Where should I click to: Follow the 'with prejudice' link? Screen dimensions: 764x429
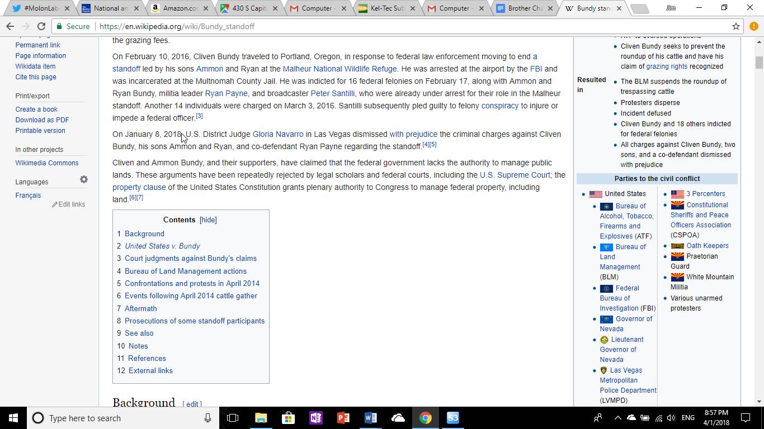(x=413, y=134)
